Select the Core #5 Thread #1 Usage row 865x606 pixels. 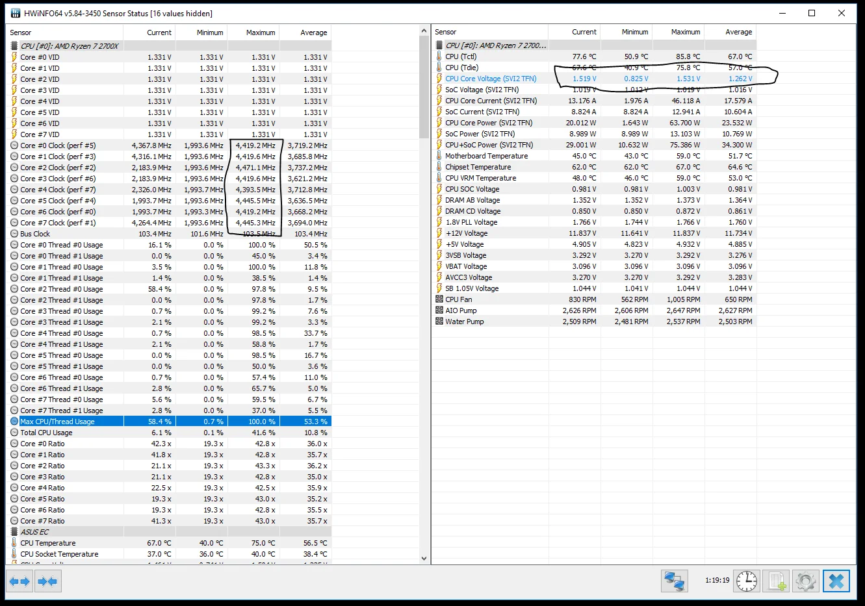click(x=169, y=366)
